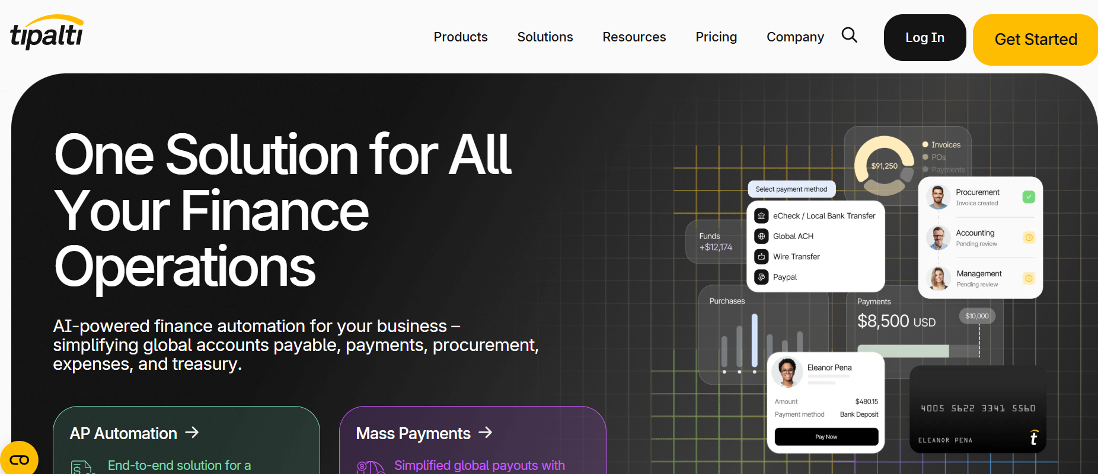
Task: Click the Tipalti t logo on the card
Action: (1033, 437)
